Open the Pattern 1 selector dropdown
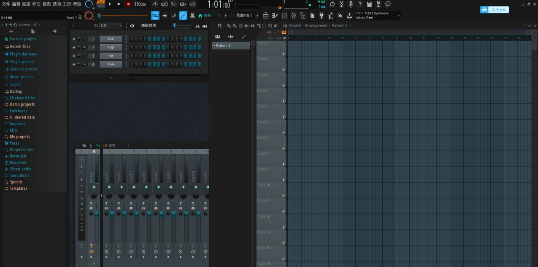Screen dimensions: 538x267 244,15
